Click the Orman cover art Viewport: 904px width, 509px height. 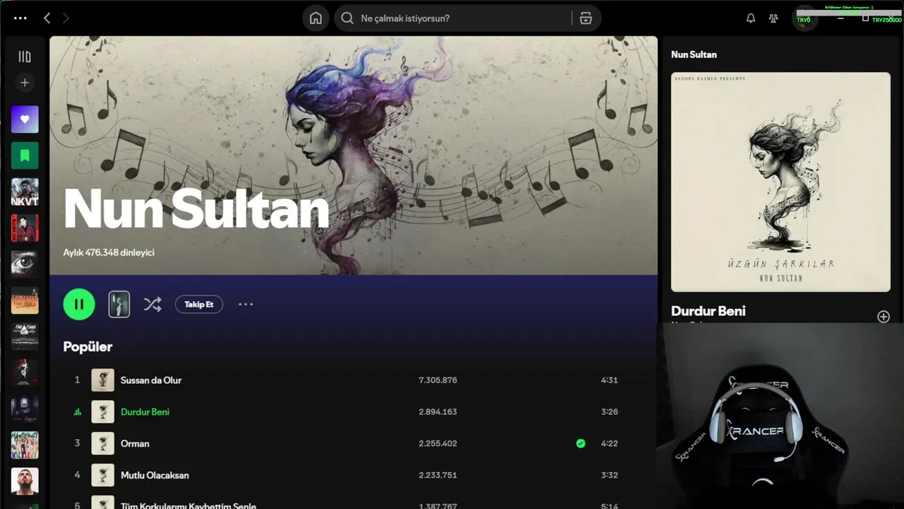pos(102,443)
